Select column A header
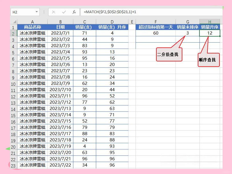Image resolution: width=232 pixels, height=174 pixels. [33, 22]
